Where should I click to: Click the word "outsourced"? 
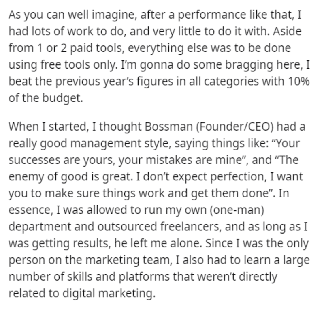pos(127,226)
